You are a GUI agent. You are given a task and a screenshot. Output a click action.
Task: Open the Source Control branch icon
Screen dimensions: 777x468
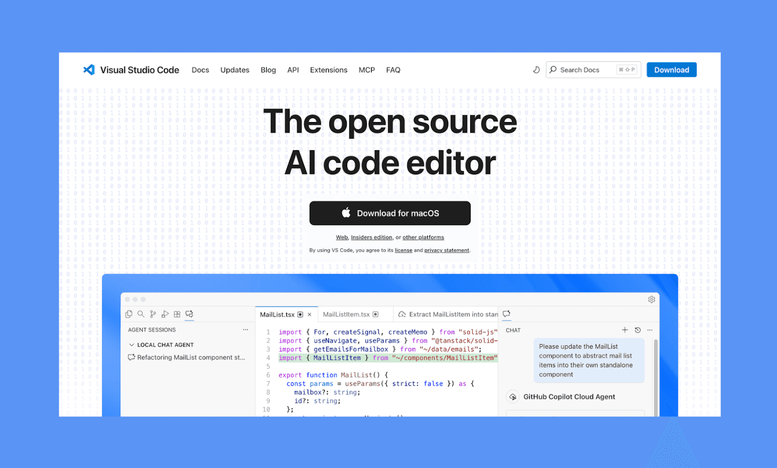click(153, 314)
